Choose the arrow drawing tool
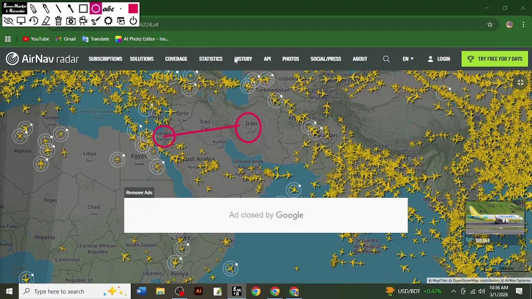Image resolution: width=532 pixels, height=299 pixels. pos(71,9)
